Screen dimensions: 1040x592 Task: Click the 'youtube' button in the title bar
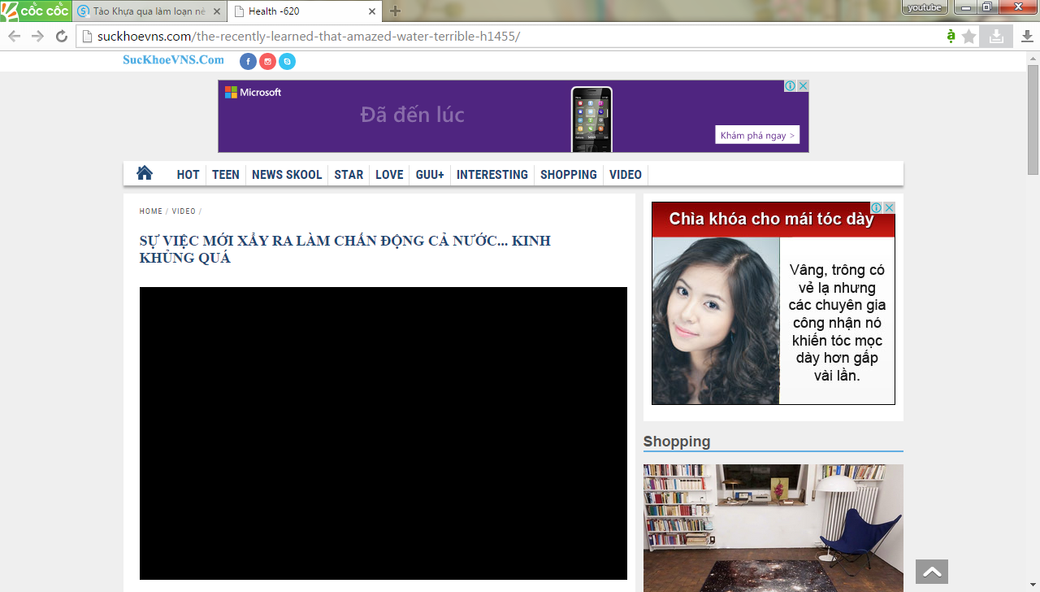point(925,7)
